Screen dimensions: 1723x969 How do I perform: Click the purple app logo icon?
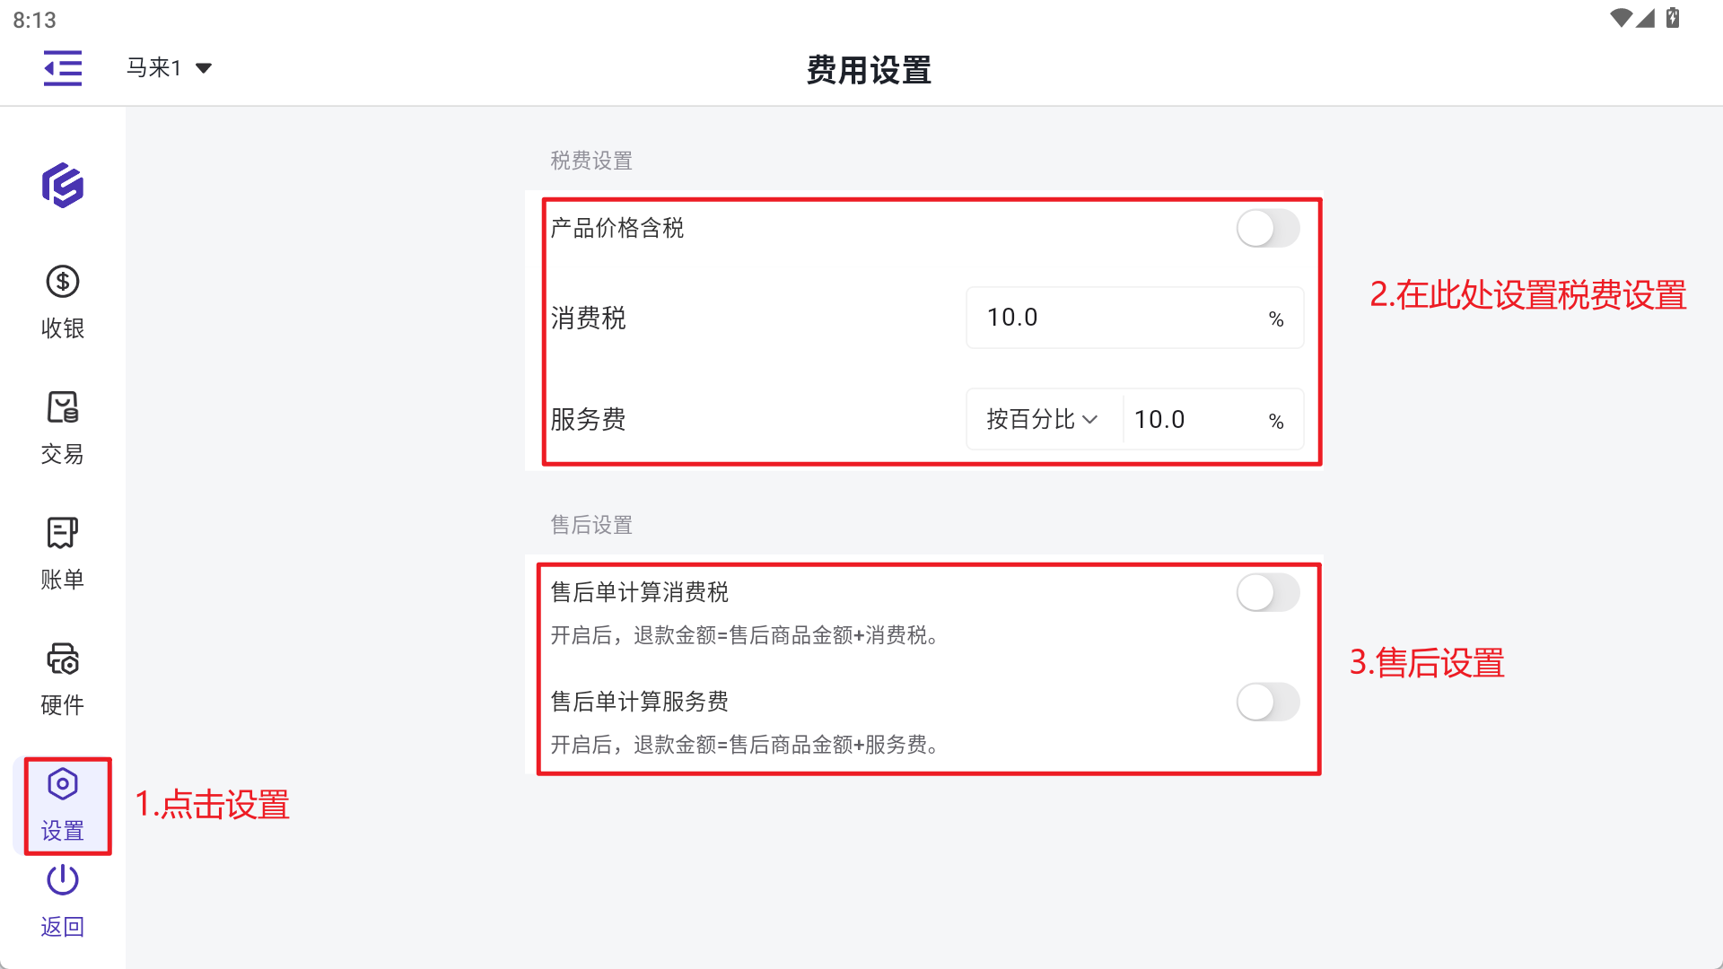tap(63, 186)
